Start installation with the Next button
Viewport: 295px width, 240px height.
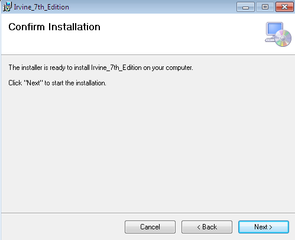[264, 227]
